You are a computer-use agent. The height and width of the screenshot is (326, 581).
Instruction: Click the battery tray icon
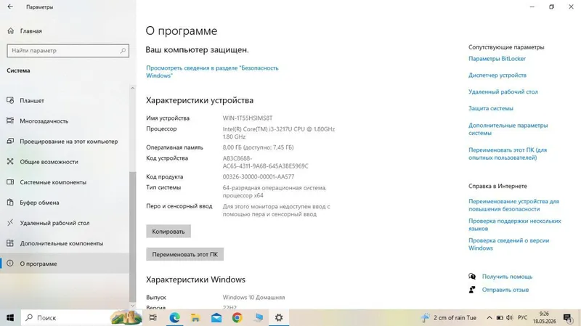pos(500,318)
